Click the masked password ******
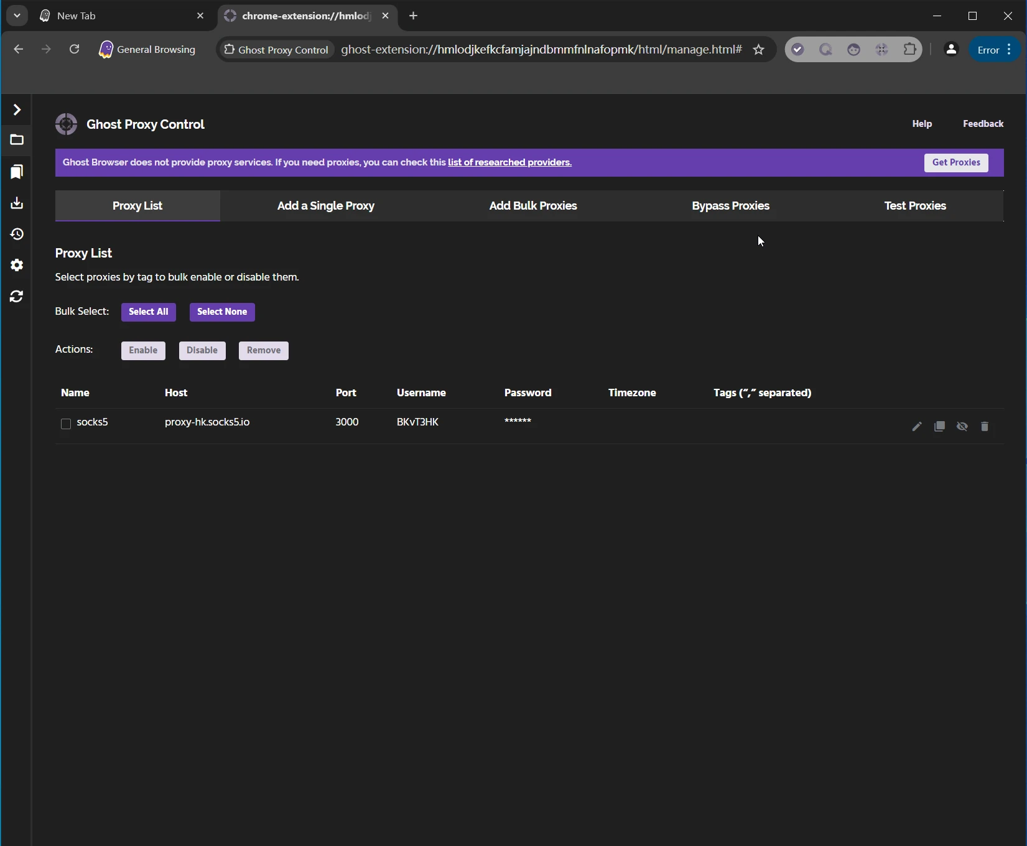The width and height of the screenshot is (1027, 846). (x=518, y=421)
